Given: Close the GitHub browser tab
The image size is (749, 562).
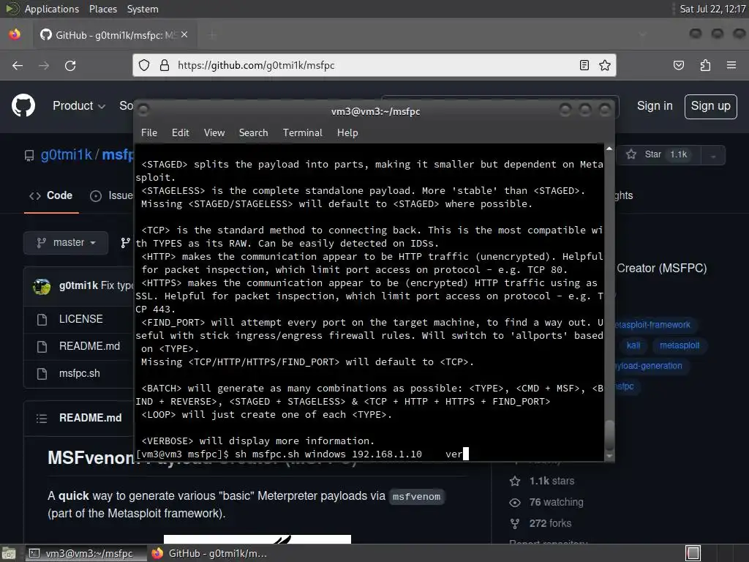Looking at the screenshot, I should point(184,34).
